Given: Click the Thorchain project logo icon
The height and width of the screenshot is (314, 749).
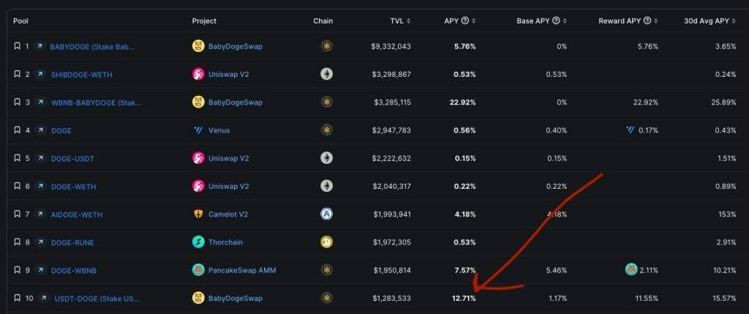Looking at the screenshot, I should pos(198,242).
